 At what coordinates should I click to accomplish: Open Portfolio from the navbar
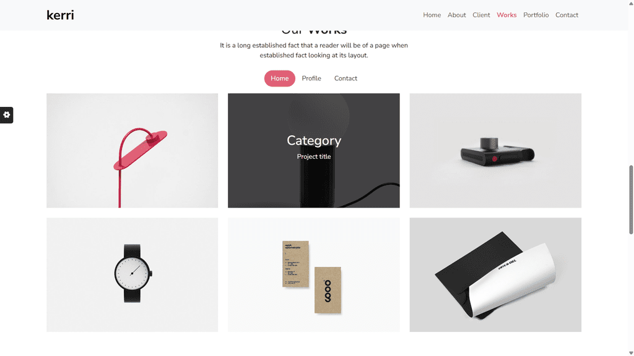pos(536,15)
